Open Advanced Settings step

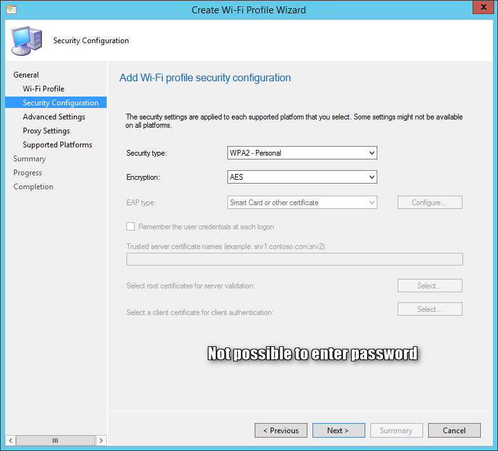tap(53, 117)
